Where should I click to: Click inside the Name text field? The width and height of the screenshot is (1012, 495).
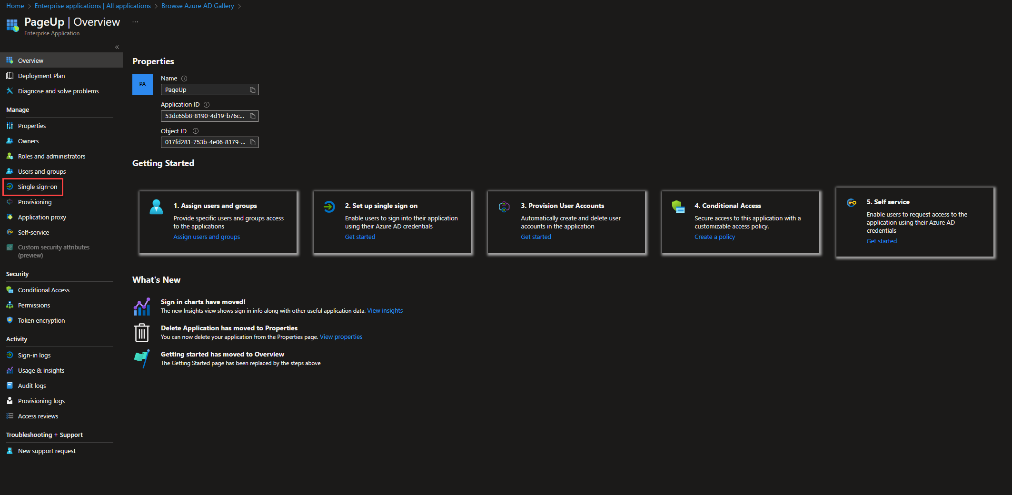pos(205,90)
